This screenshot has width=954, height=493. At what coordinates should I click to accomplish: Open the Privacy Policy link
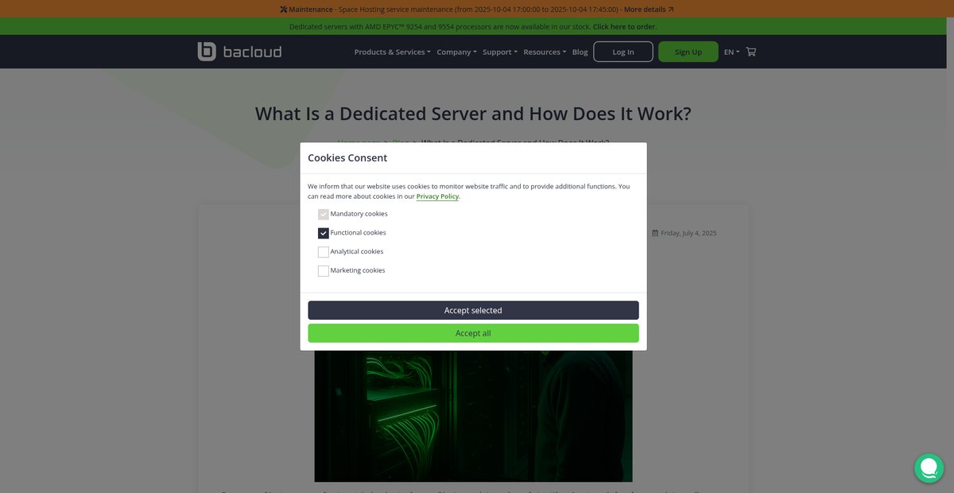click(x=437, y=196)
